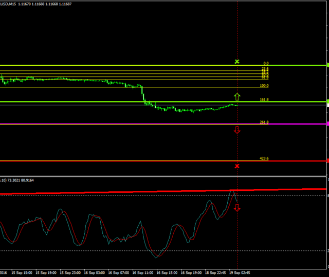This screenshot has width=329, height=277.
Task: Select the 423.6 Fibonacci level label
Action: 264,159
